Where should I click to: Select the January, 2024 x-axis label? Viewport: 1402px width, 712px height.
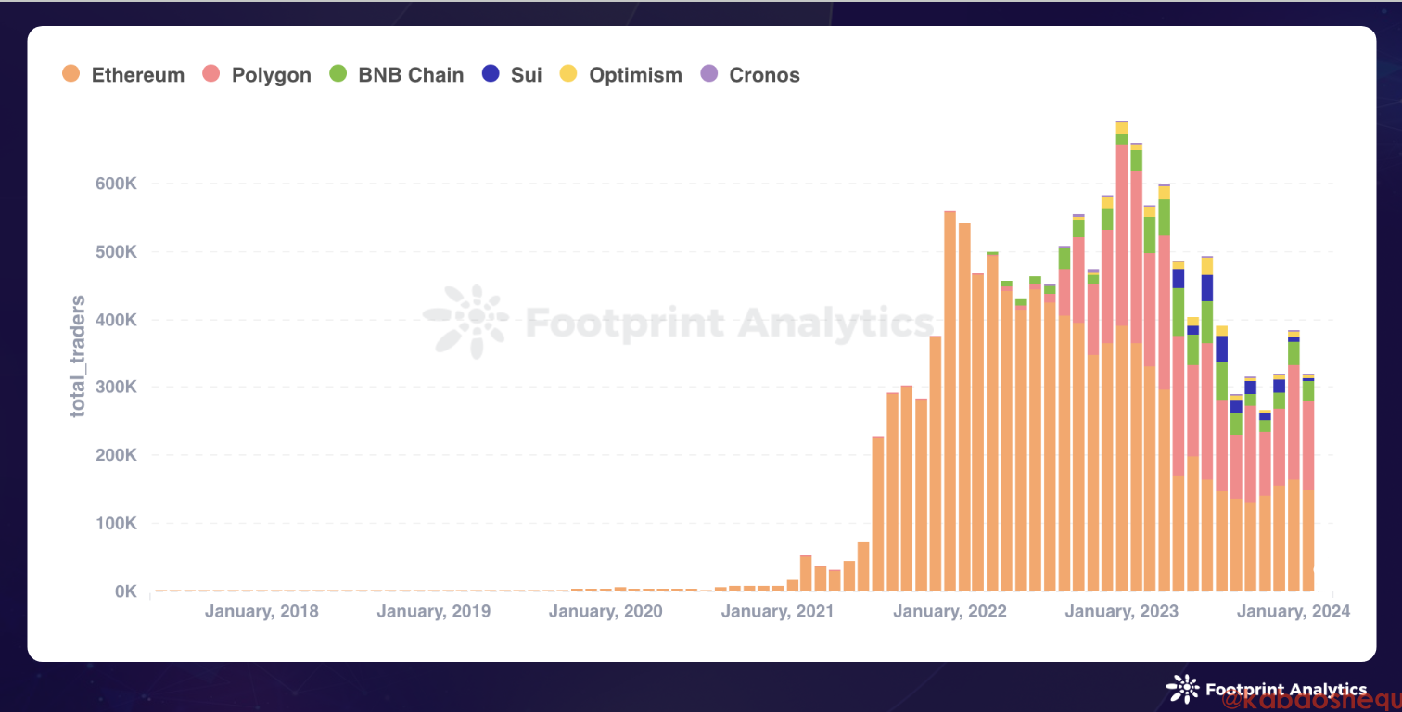pyautogui.click(x=1294, y=612)
